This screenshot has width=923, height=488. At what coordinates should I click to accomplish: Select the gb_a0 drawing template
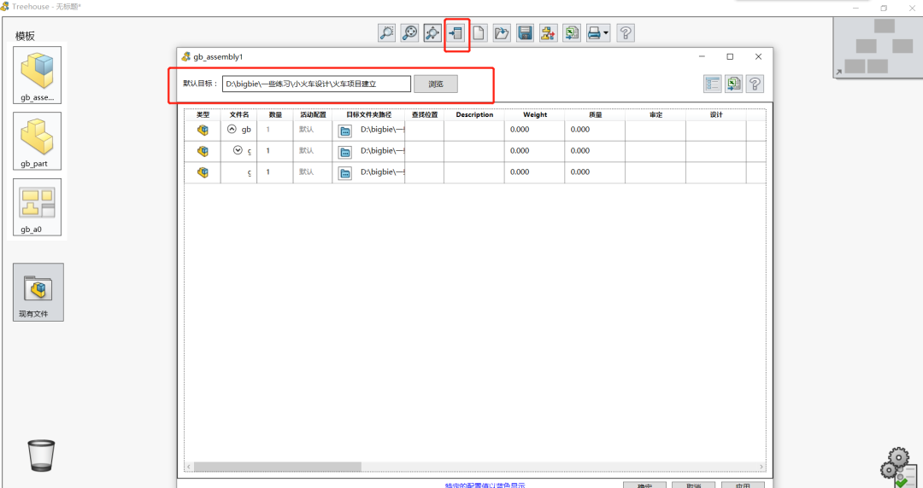coord(37,207)
